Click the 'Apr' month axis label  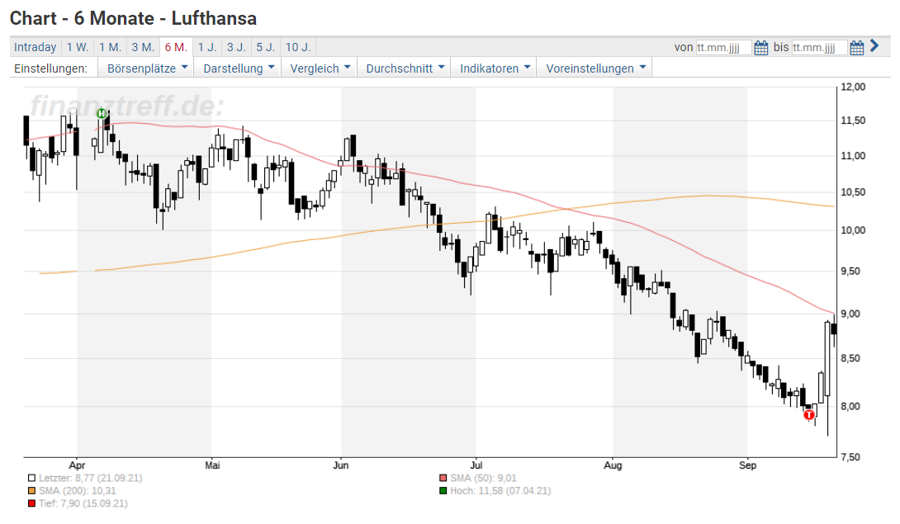coord(77,465)
